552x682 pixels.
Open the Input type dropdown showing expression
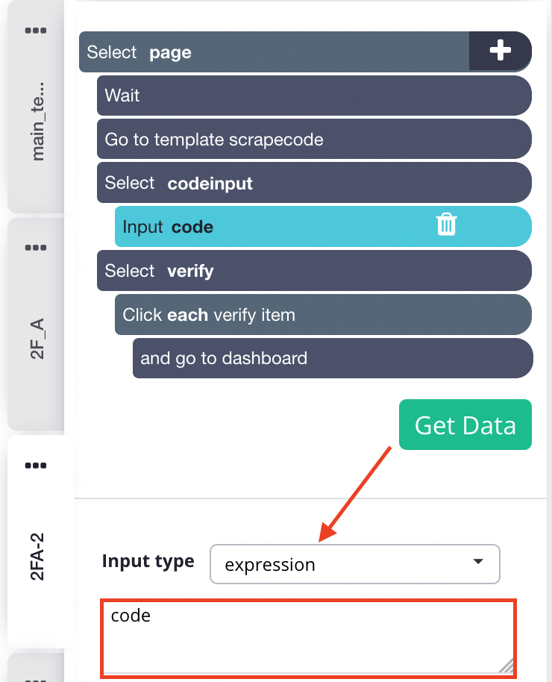tap(354, 564)
